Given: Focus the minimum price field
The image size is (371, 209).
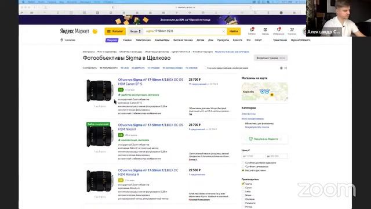Looking at the screenshot, I should point(253,156).
